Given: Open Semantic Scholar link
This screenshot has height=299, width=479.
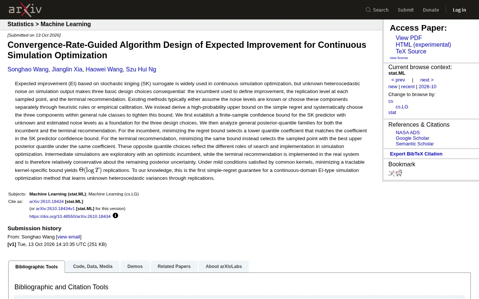Looking at the screenshot, I should pyautogui.click(x=415, y=144).
